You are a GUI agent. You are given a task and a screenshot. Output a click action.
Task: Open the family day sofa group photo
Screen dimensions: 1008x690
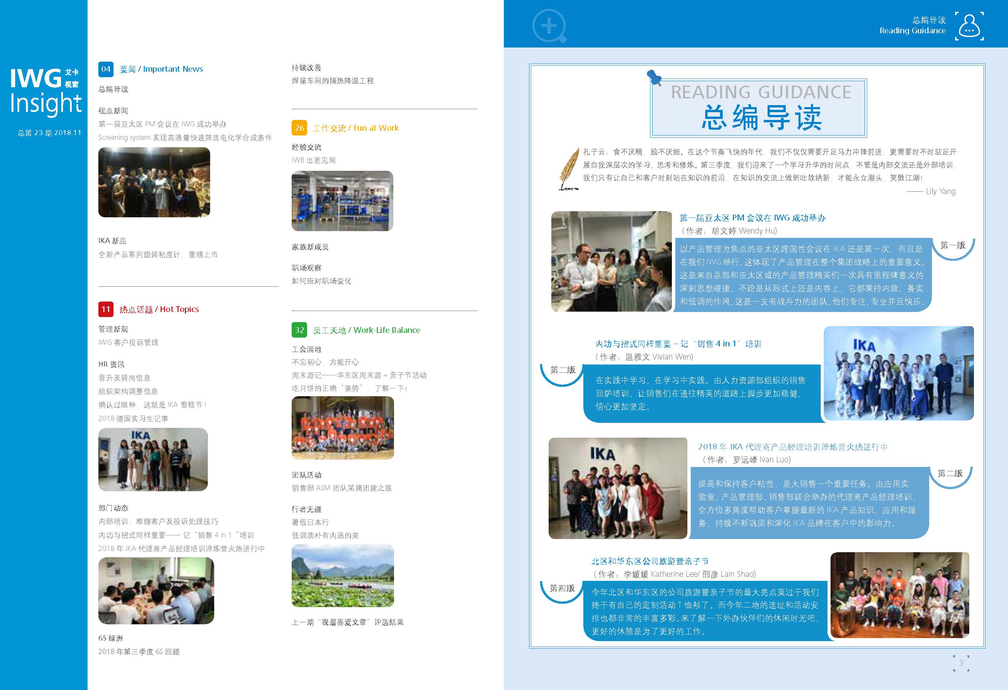(900, 595)
